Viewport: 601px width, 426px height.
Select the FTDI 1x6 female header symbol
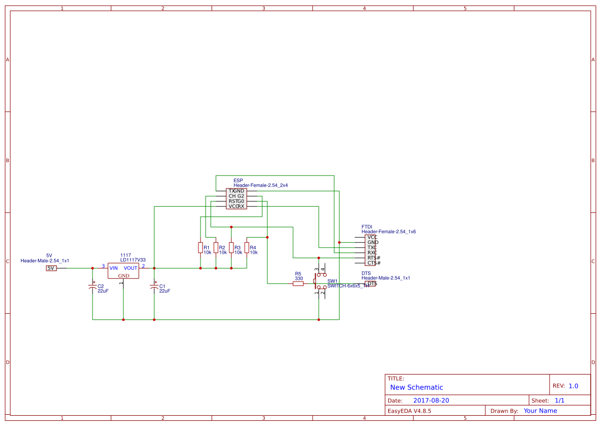point(371,250)
